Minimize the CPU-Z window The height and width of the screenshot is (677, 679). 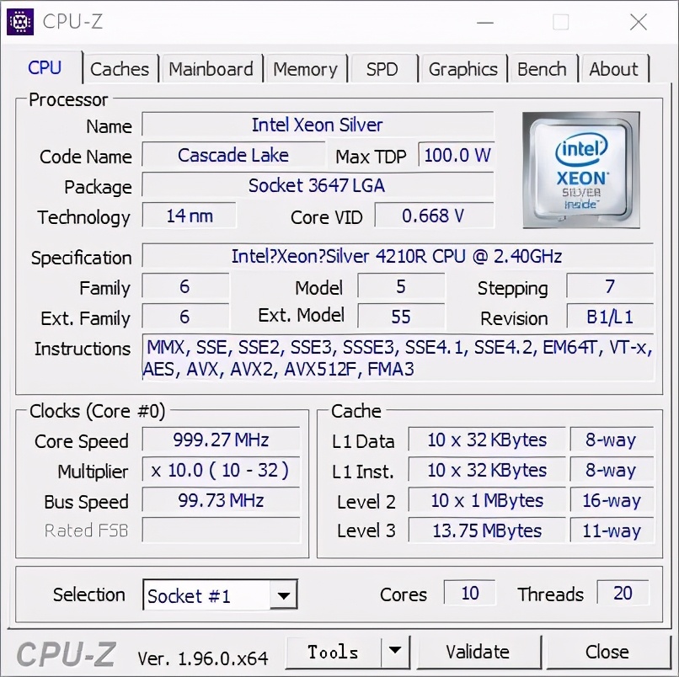pyautogui.click(x=485, y=22)
